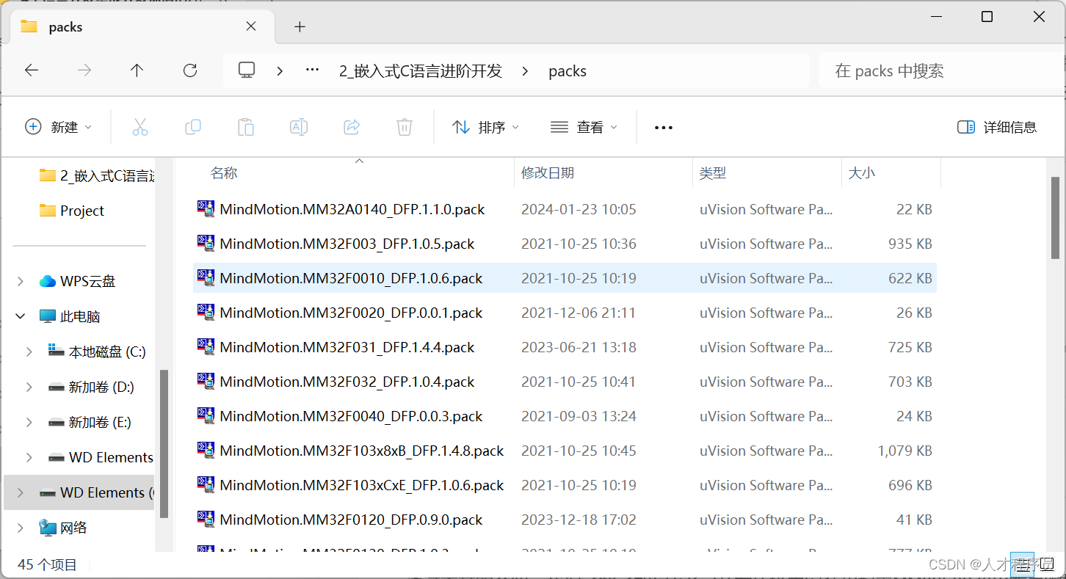
Task: Select MindMotion.MM32F0010_DFP.1.0.6.pack file name
Action: (x=351, y=278)
